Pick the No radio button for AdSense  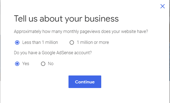43,64
